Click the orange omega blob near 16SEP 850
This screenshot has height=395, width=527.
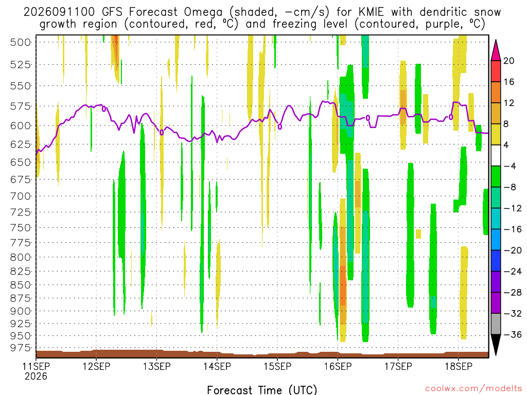coord(343,285)
